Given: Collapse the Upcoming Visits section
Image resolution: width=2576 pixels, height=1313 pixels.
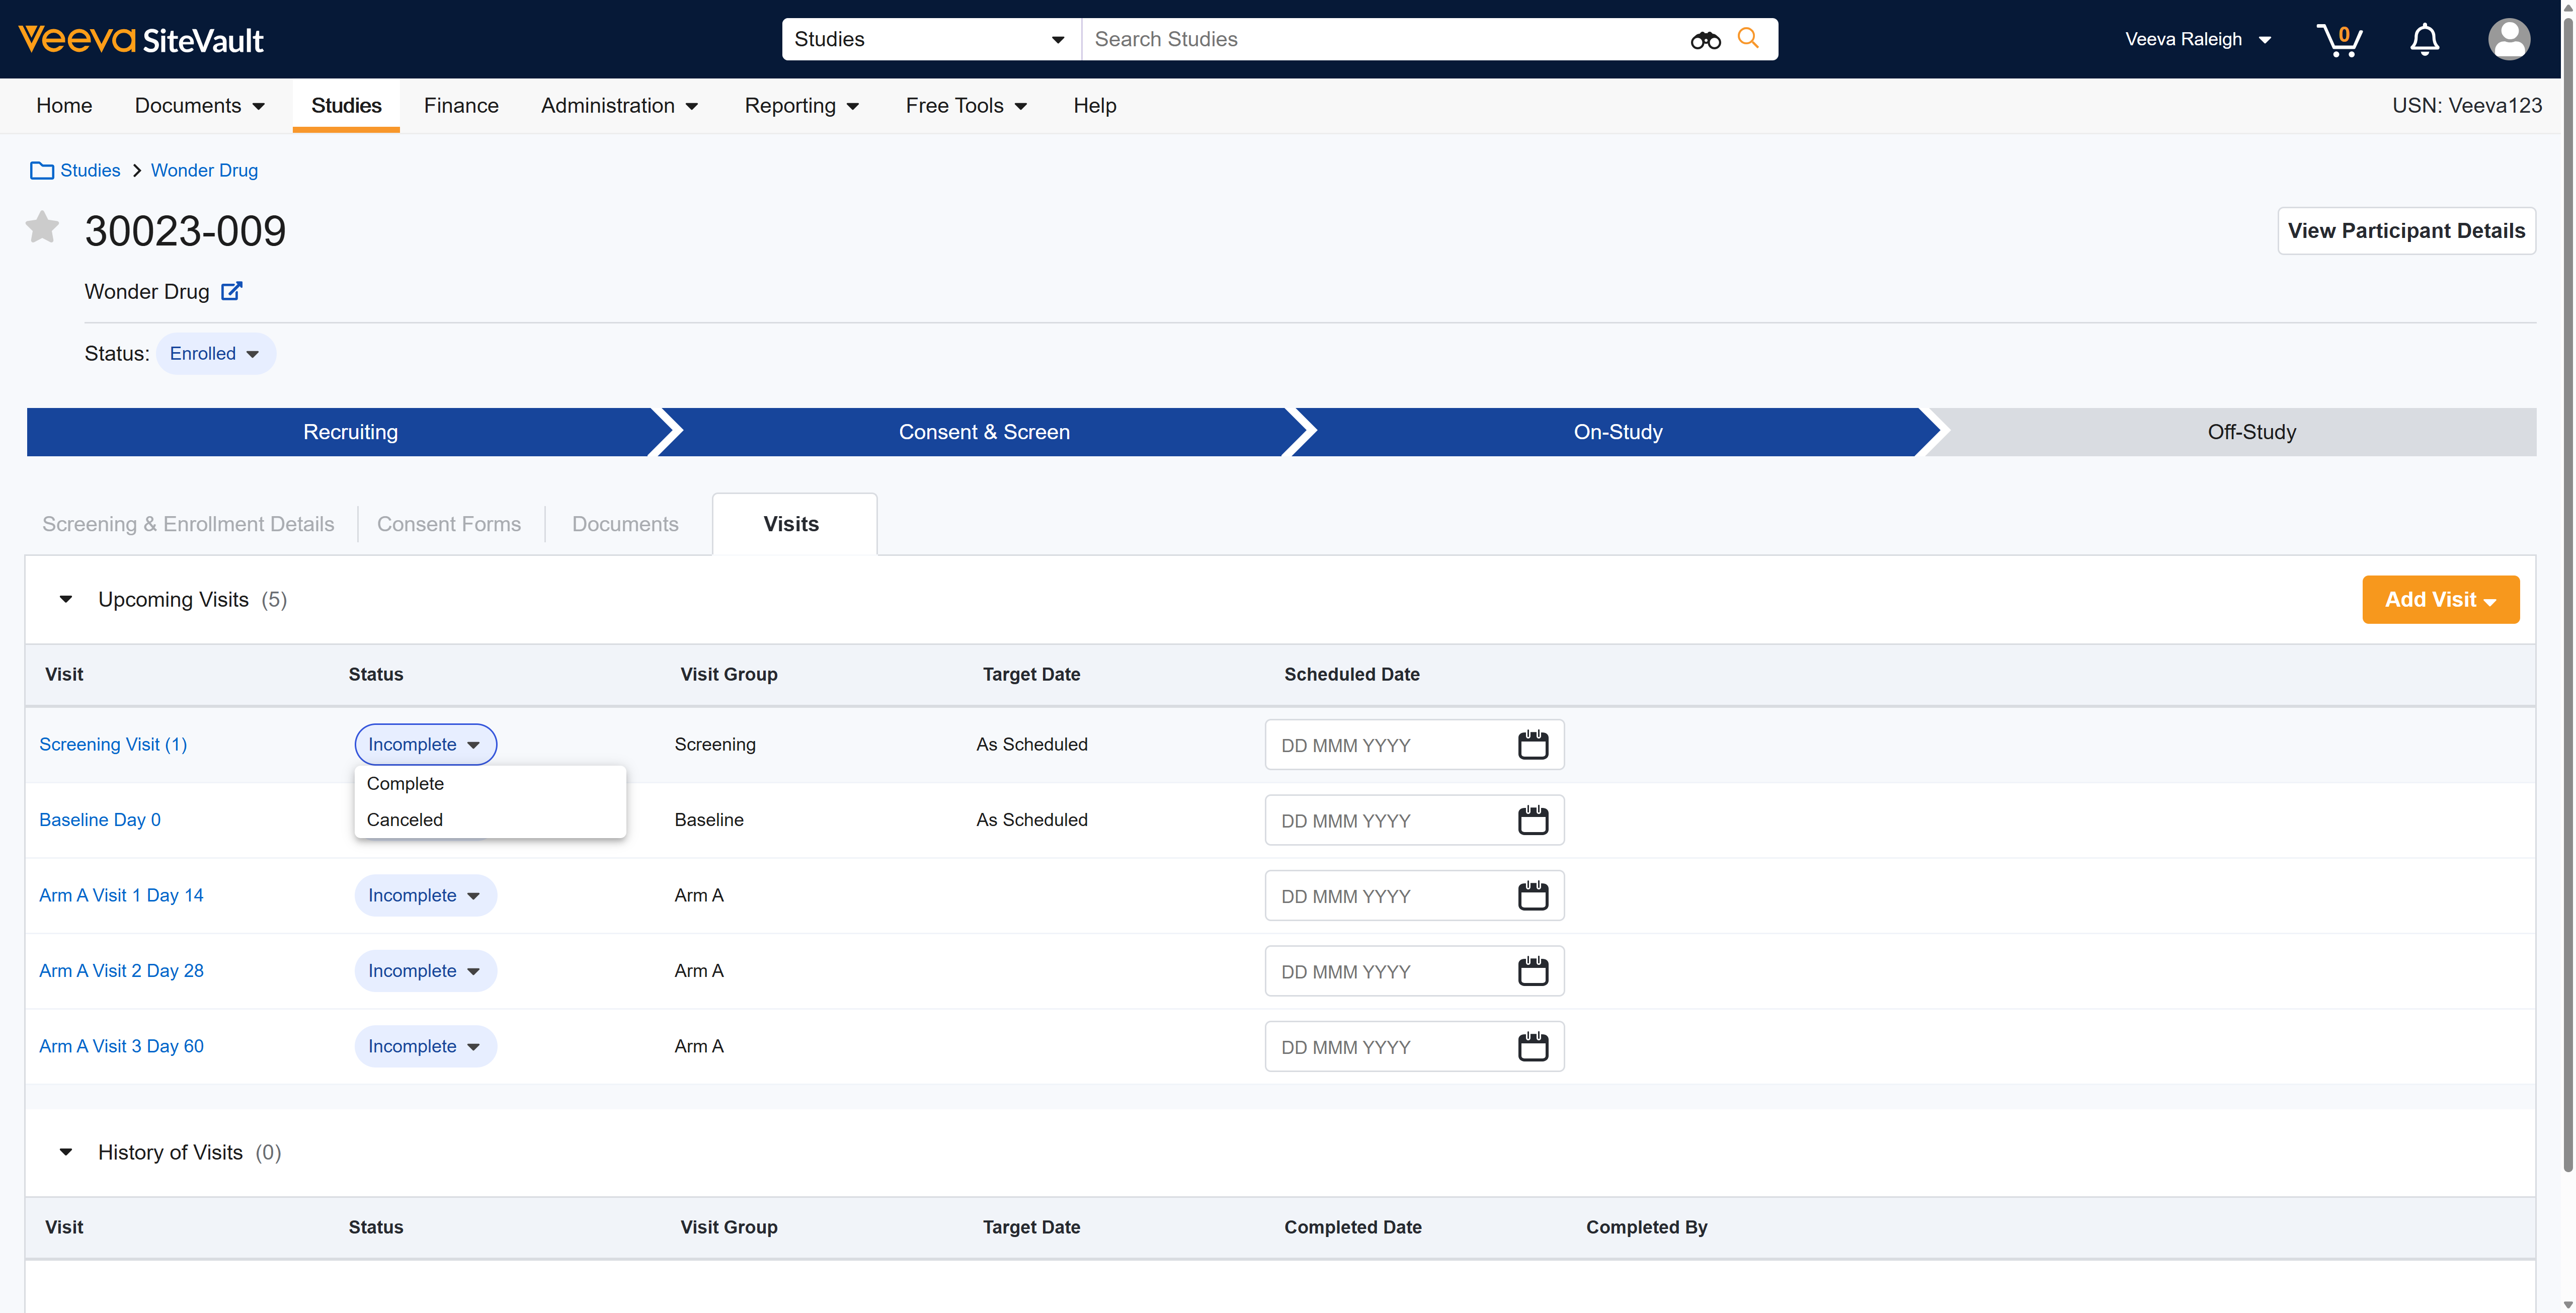Looking at the screenshot, I should 66,599.
